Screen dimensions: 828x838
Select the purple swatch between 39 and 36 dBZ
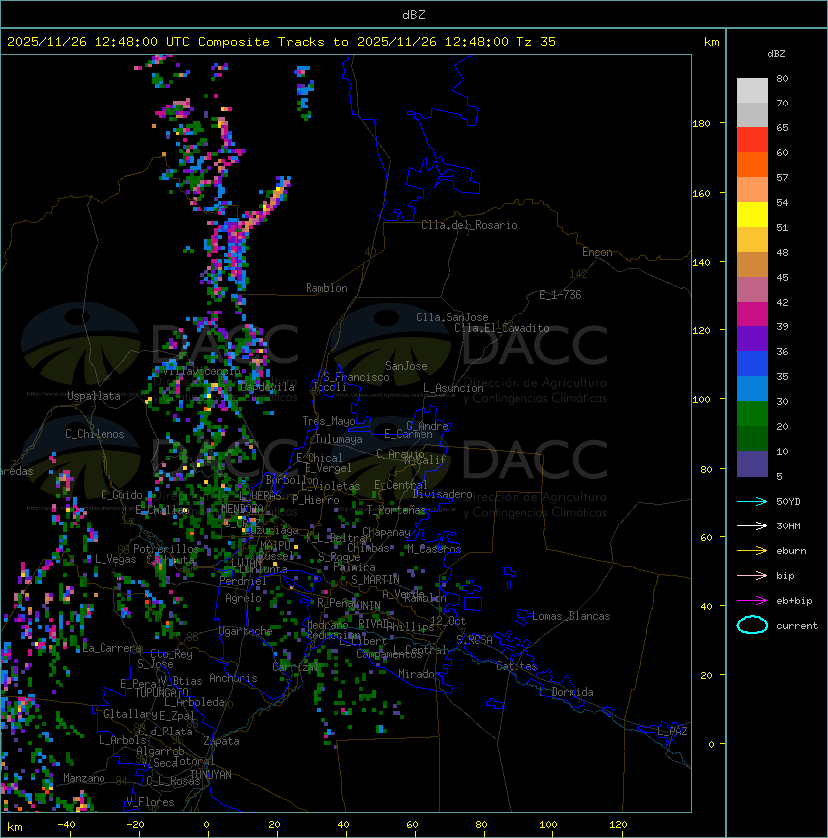pyautogui.click(x=752, y=338)
